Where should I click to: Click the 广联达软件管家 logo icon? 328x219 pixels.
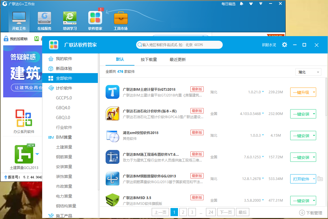tap(54, 45)
